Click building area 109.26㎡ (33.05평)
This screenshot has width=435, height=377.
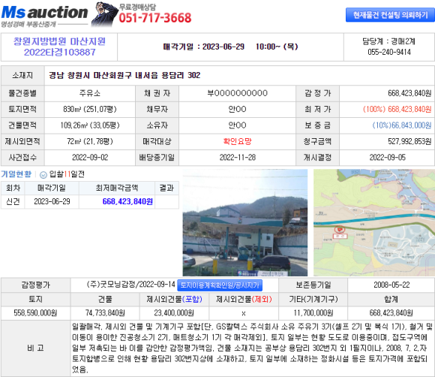coord(90,125)
